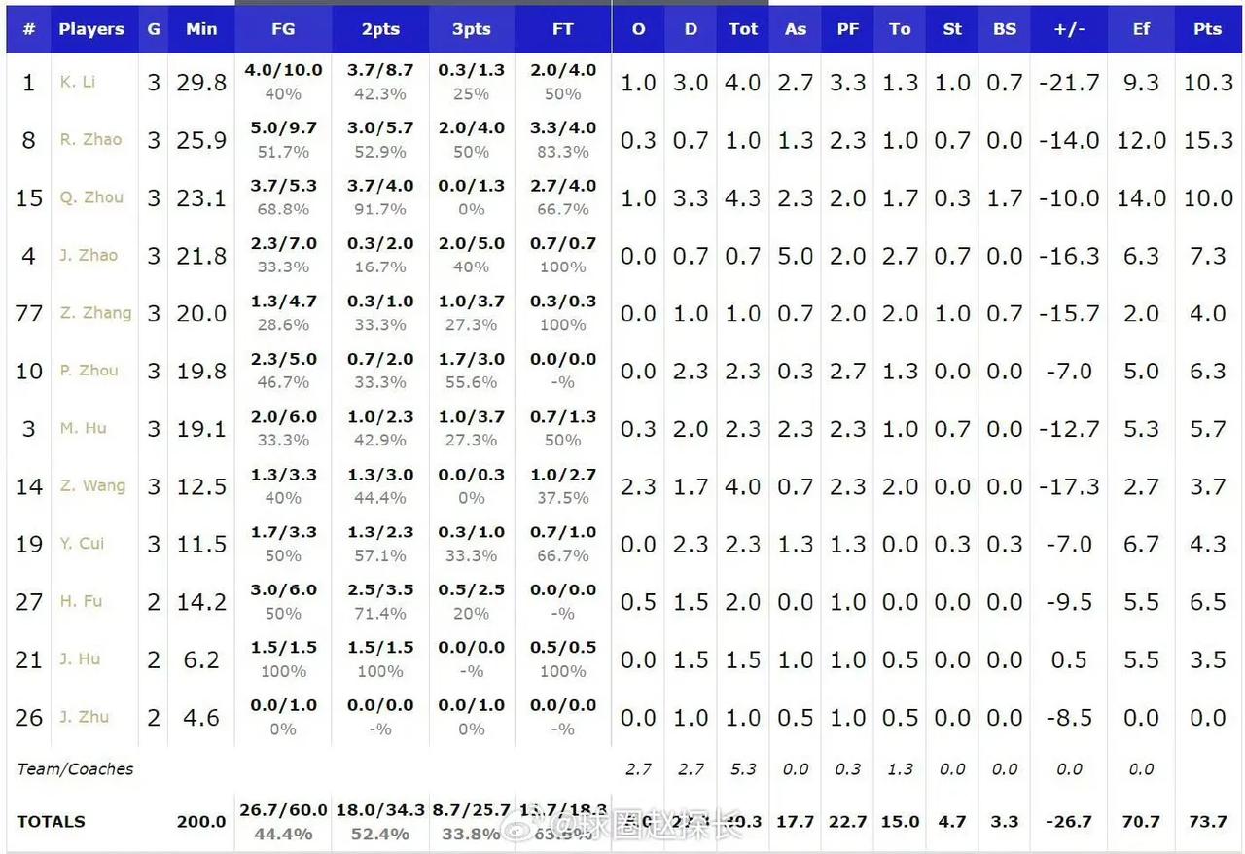Select the TOTALS row label
Image resolution: width=1245 pixels, height=854 pixels.
pos(52,822)
